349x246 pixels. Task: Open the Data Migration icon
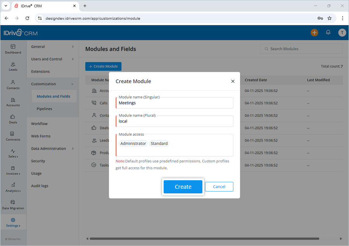tap(13, 202)
